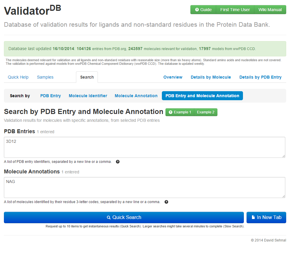Run the Quick Search

124,217
